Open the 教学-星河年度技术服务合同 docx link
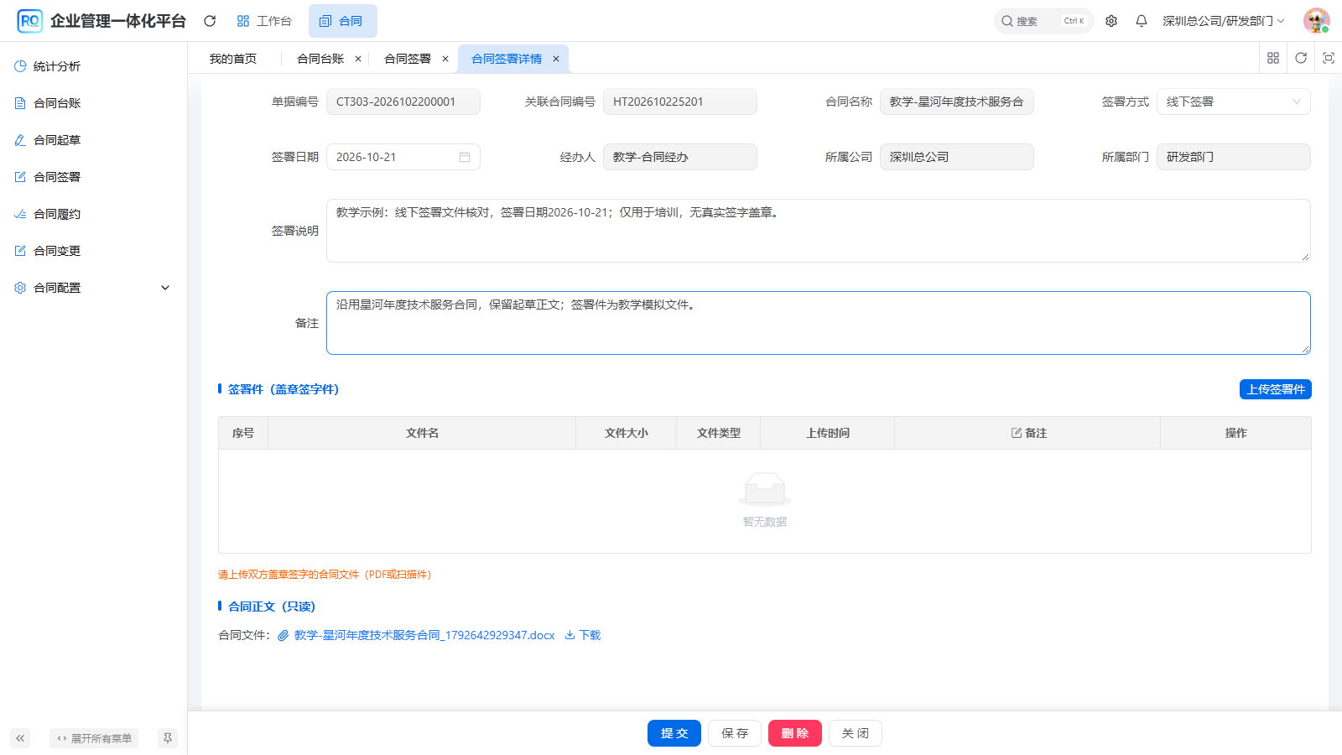This screenshot has width=1342, height=755. [x=424, y=635]
